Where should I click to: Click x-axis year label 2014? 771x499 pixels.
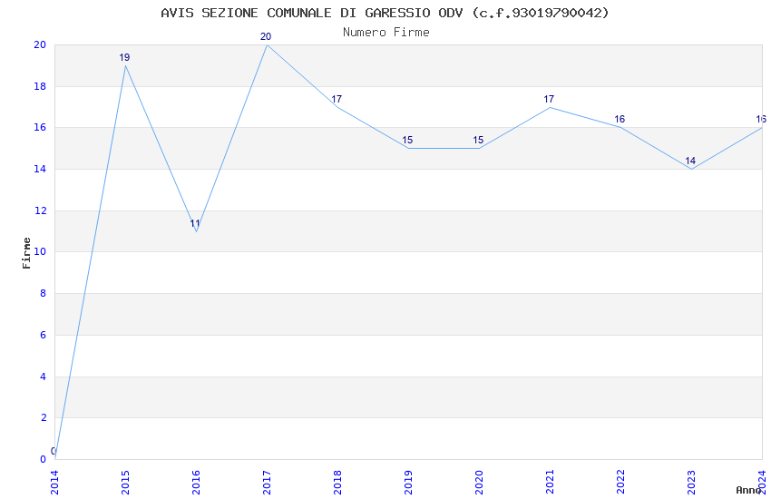[54, 483]
